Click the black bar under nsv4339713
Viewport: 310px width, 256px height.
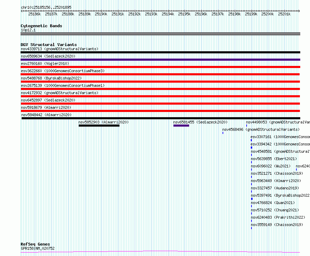(160, 52)
